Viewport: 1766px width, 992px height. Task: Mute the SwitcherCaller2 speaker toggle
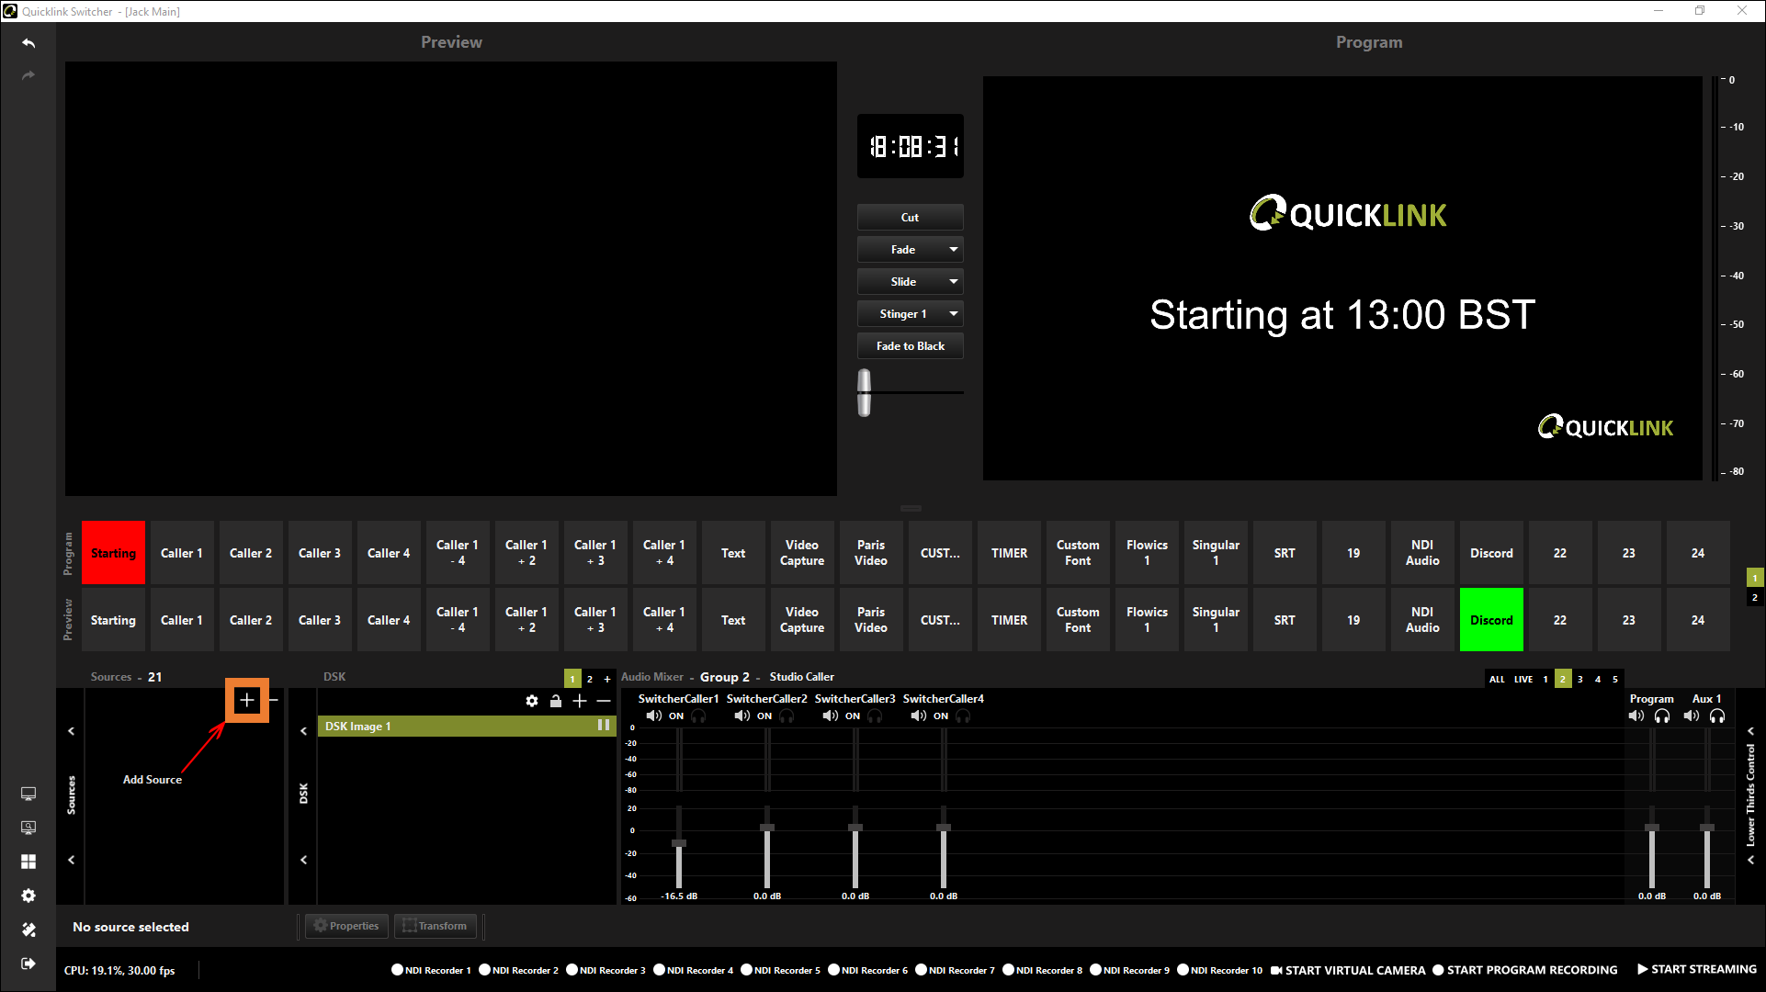pos(741,716)
